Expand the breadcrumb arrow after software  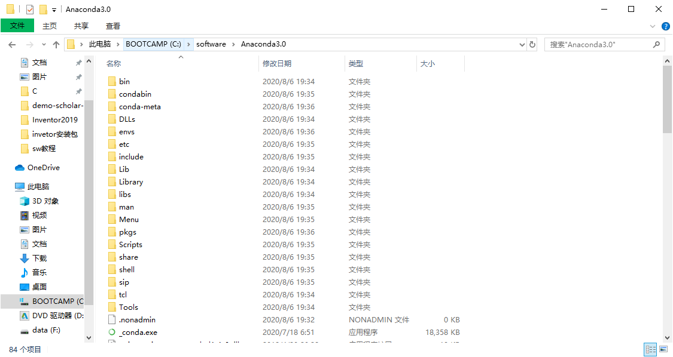pyautogui.click(x=233, y=44)
